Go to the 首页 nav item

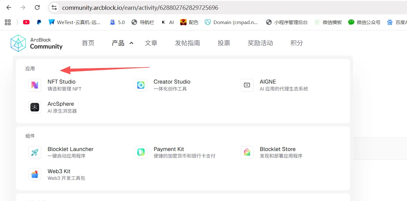click(88, 43)
